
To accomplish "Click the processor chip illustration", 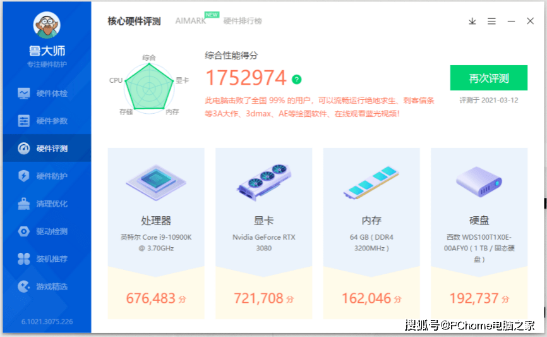I will click(156, 182).
